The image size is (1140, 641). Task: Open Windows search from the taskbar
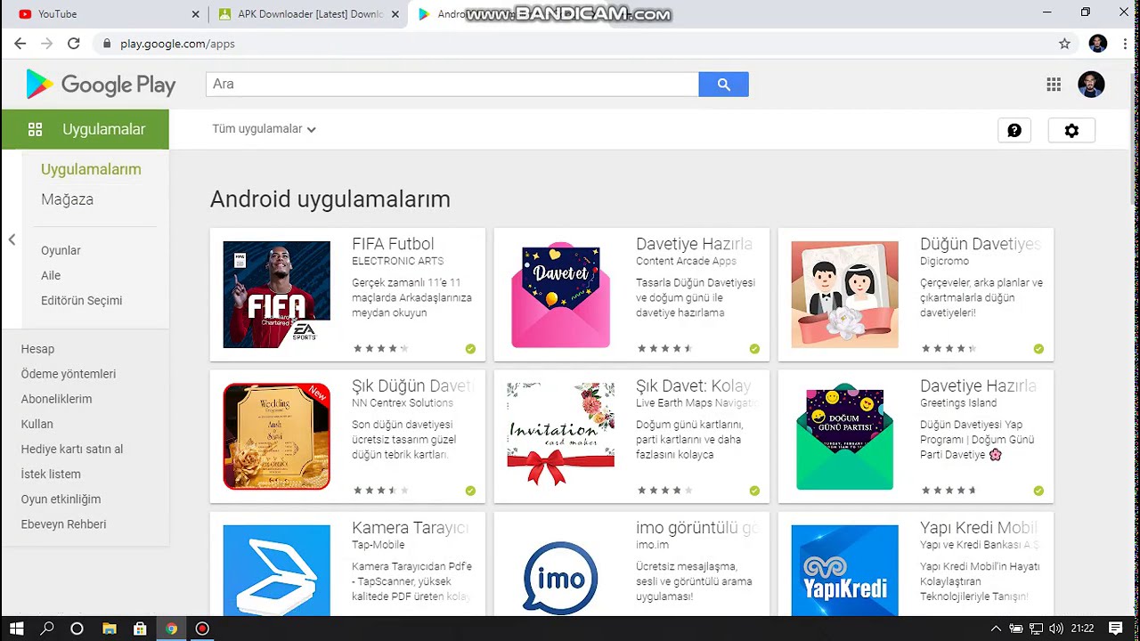click(47, 629)
